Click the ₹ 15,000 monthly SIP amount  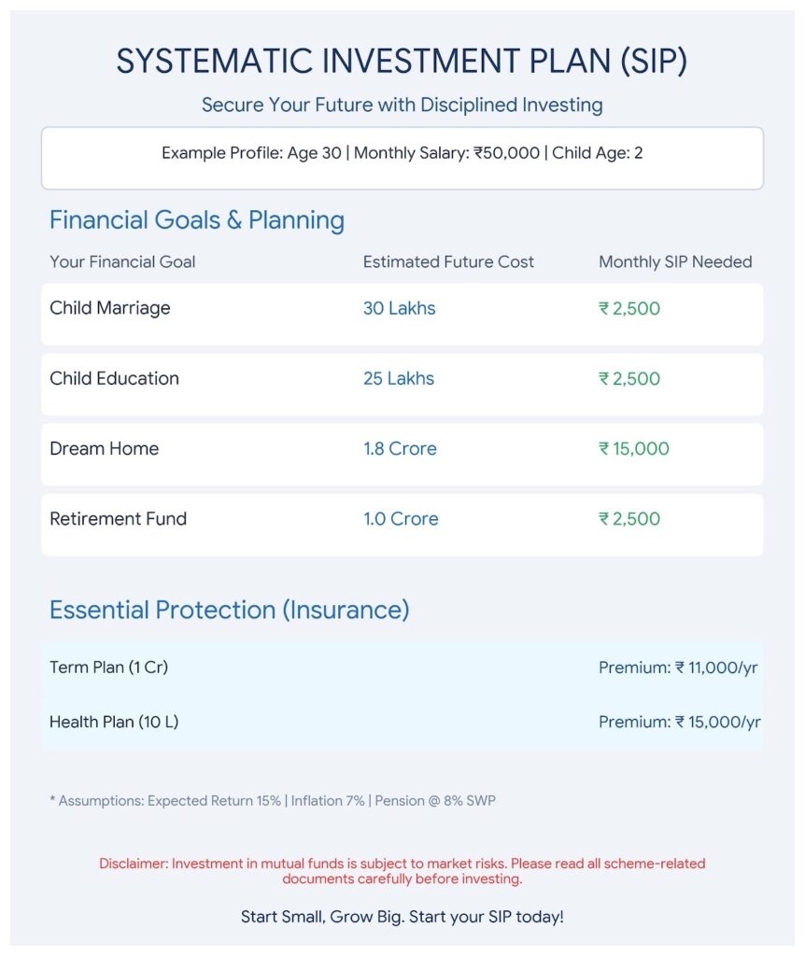[633, 449]
